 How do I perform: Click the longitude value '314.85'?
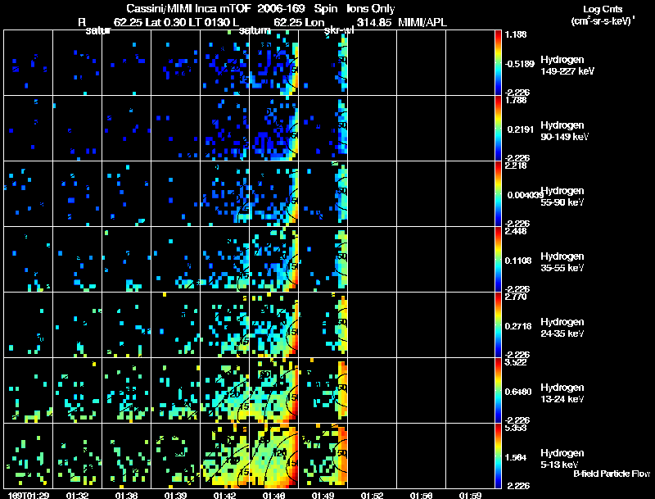[374, 22]
